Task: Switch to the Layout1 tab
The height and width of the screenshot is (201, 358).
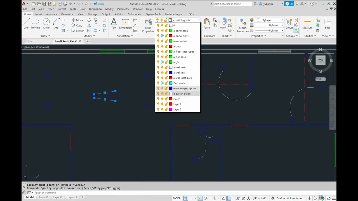Action: pos(43,197)
